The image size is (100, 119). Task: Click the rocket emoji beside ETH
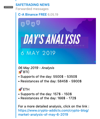[x=20, y=89]
